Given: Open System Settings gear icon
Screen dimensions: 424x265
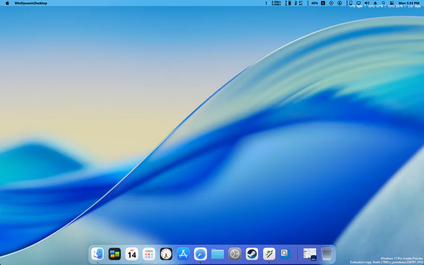Looking at the screenshot, I should tap(235, 254).
